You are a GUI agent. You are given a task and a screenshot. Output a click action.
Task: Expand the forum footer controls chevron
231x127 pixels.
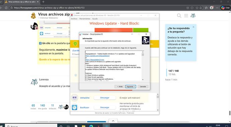[x=113, y=121]
